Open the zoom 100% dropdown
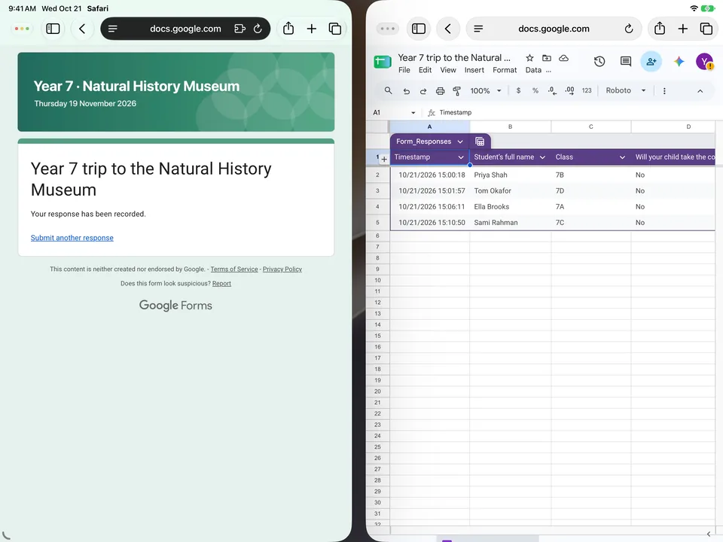The height and width of the screenshot is (542, 723). (x=486, y=91)
